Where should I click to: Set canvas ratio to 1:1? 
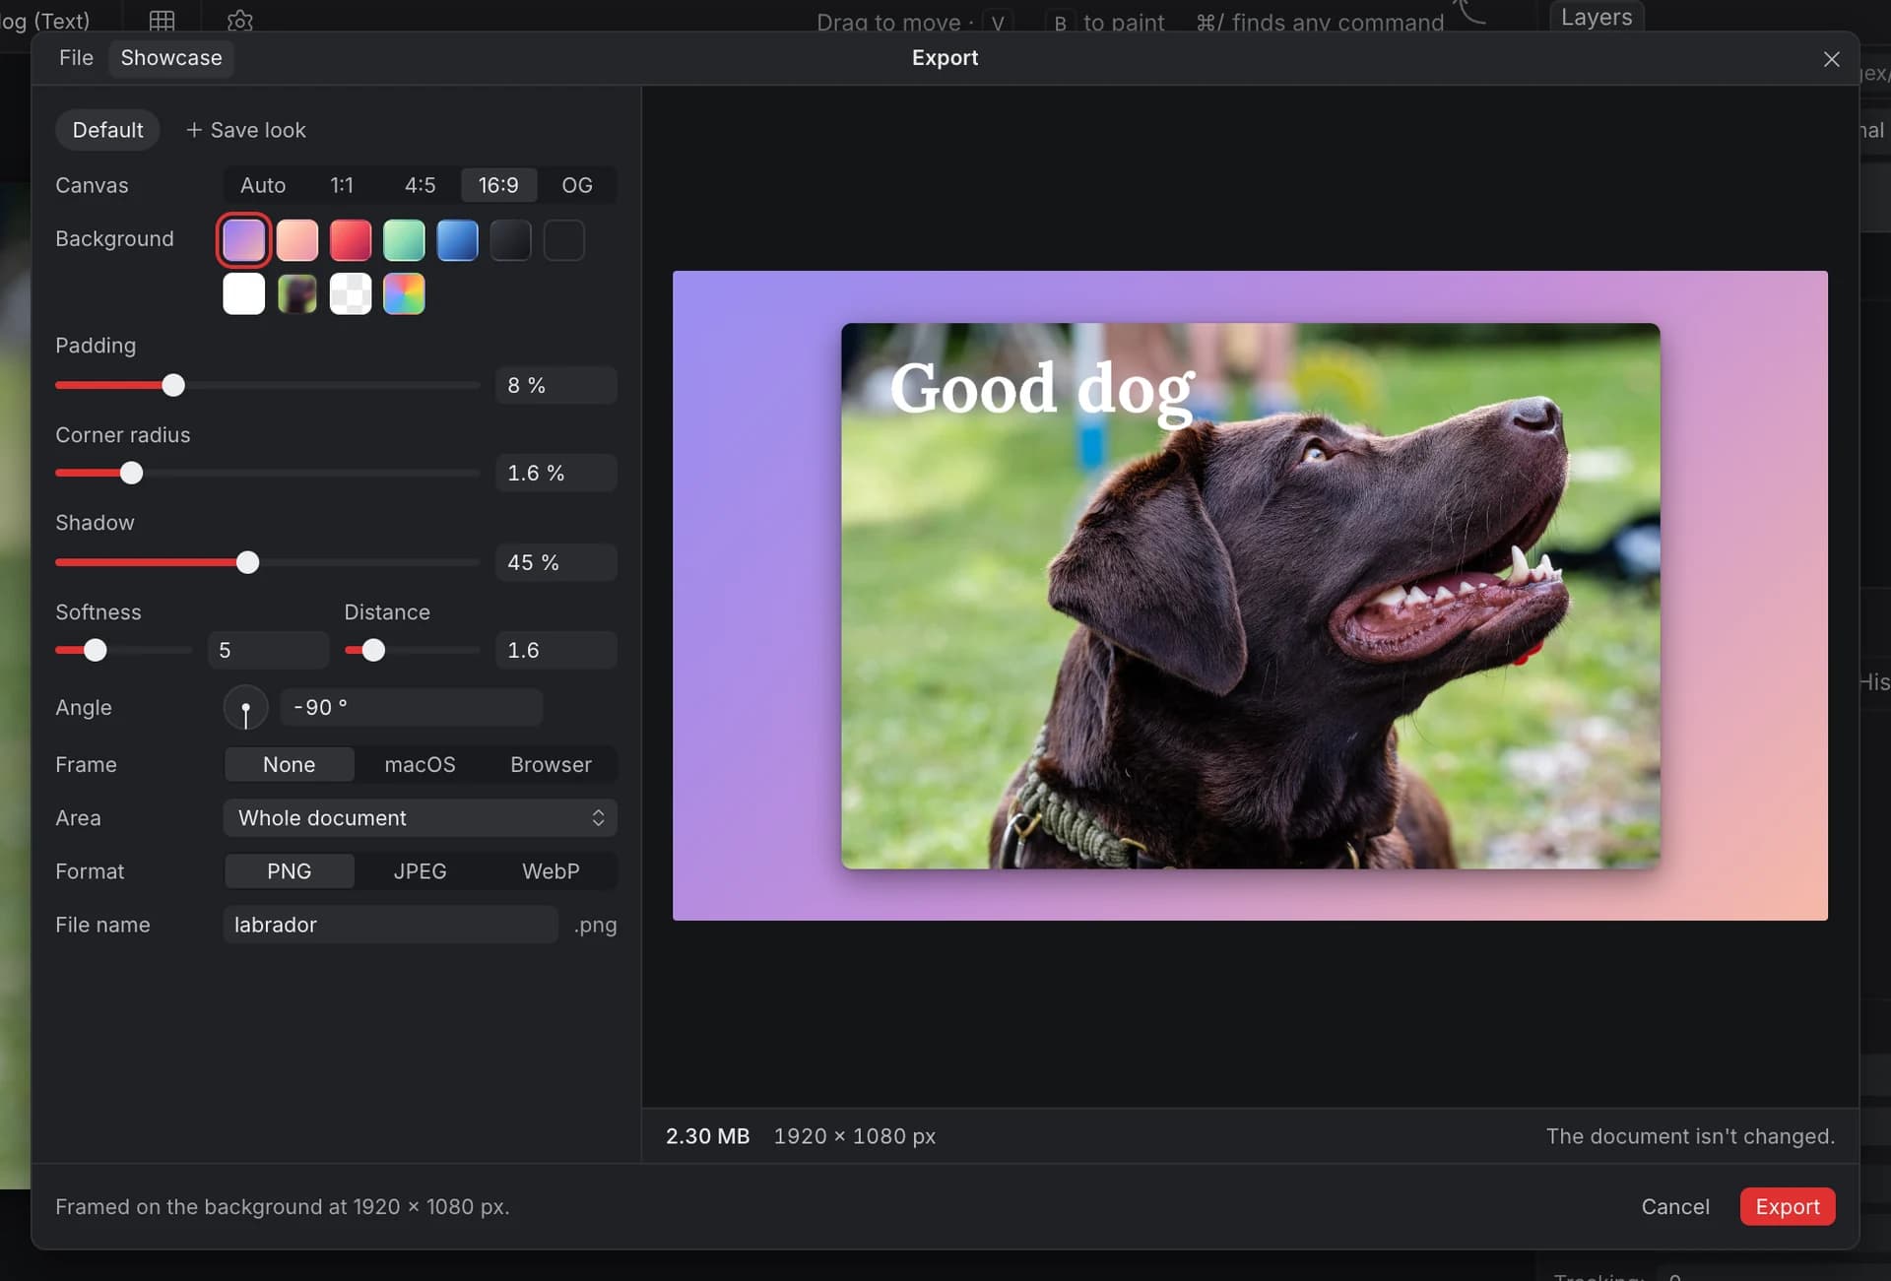(x=342, y=185)
